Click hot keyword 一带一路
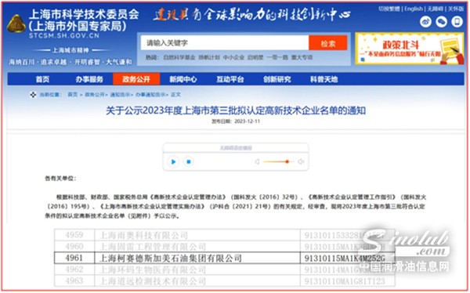This screenshot has width=470, height=293. pyautogui.click(x=277, y=57)
